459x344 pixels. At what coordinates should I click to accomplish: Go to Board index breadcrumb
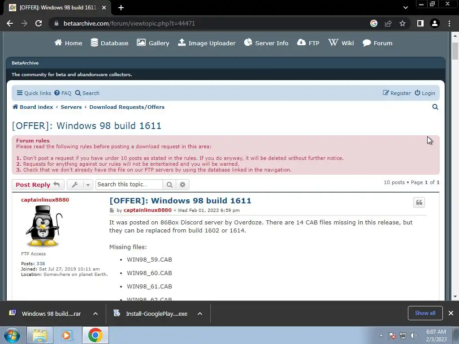point(33,107)
